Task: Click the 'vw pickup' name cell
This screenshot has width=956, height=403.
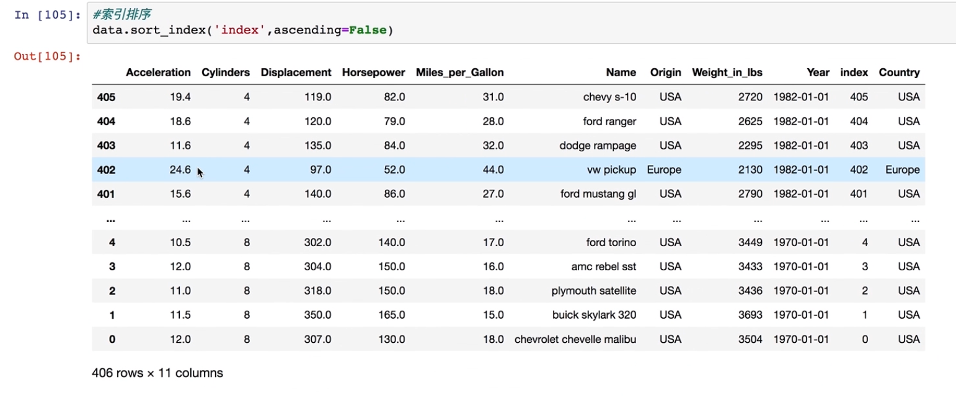Action: point(611,170)
